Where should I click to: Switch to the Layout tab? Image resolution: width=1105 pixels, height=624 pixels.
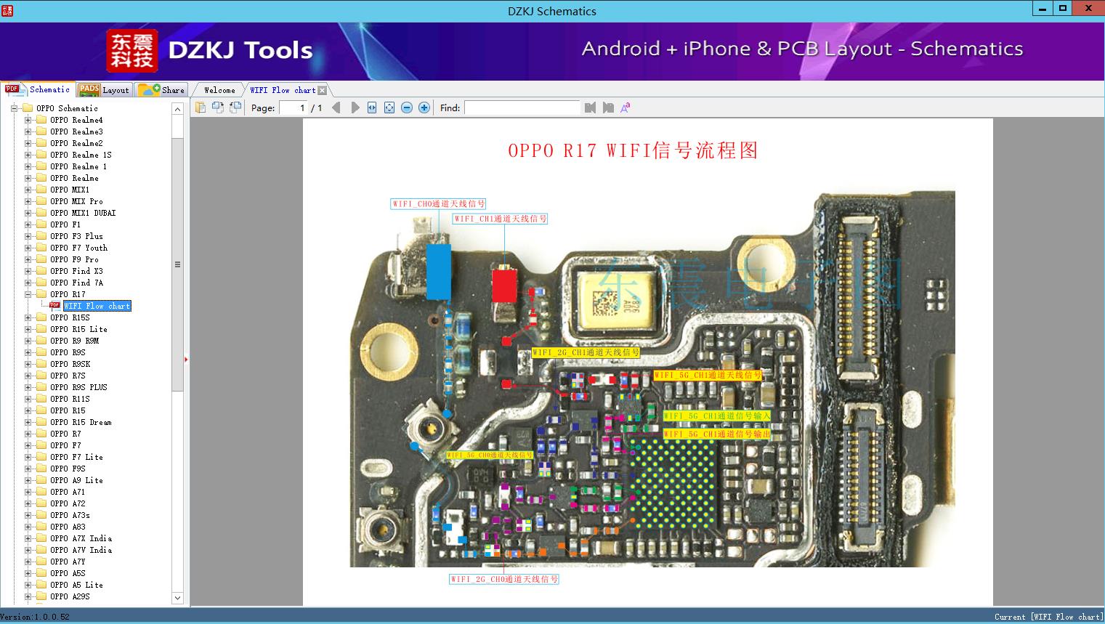(x=104, y=90)
